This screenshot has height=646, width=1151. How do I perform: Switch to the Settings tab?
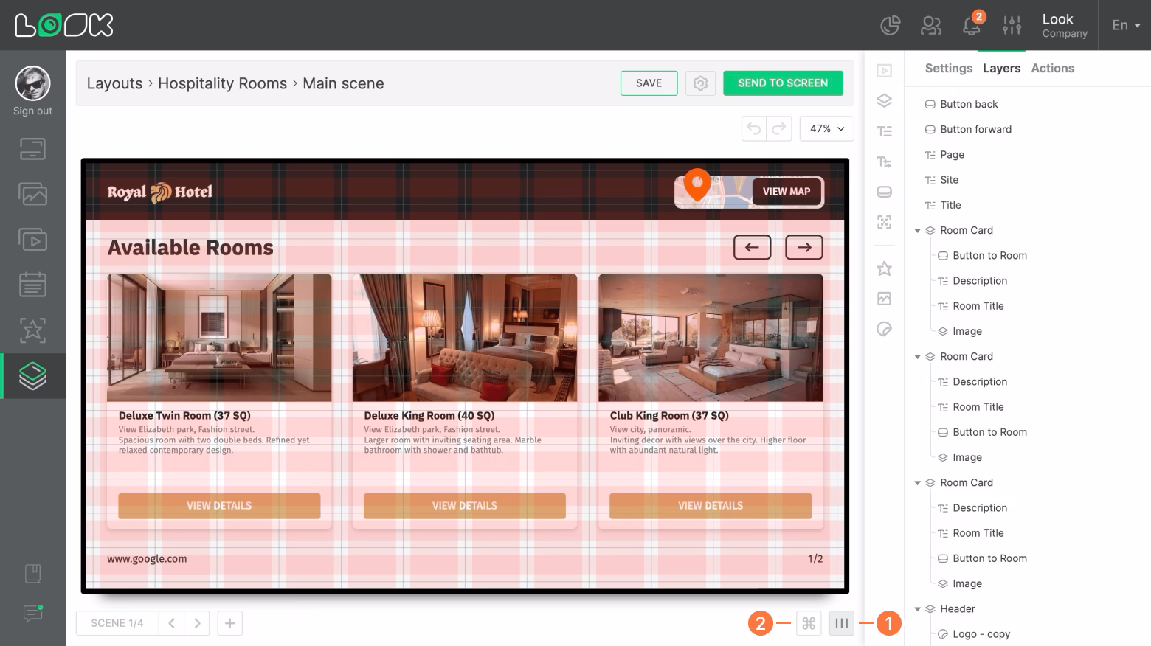948,68
